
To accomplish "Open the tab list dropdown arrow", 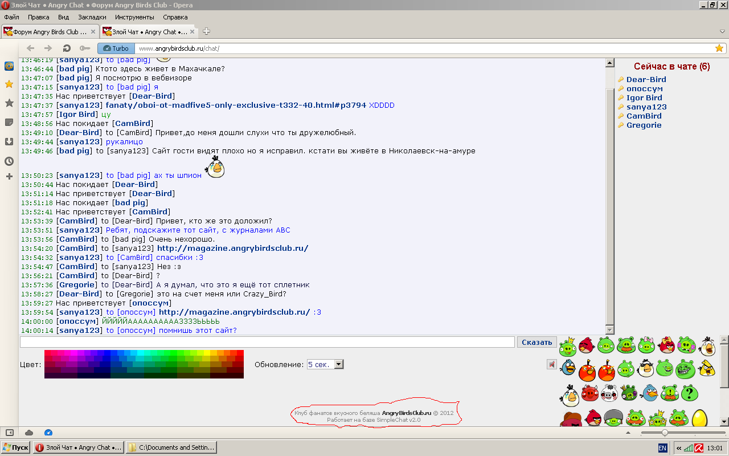I will pos(722,31).
